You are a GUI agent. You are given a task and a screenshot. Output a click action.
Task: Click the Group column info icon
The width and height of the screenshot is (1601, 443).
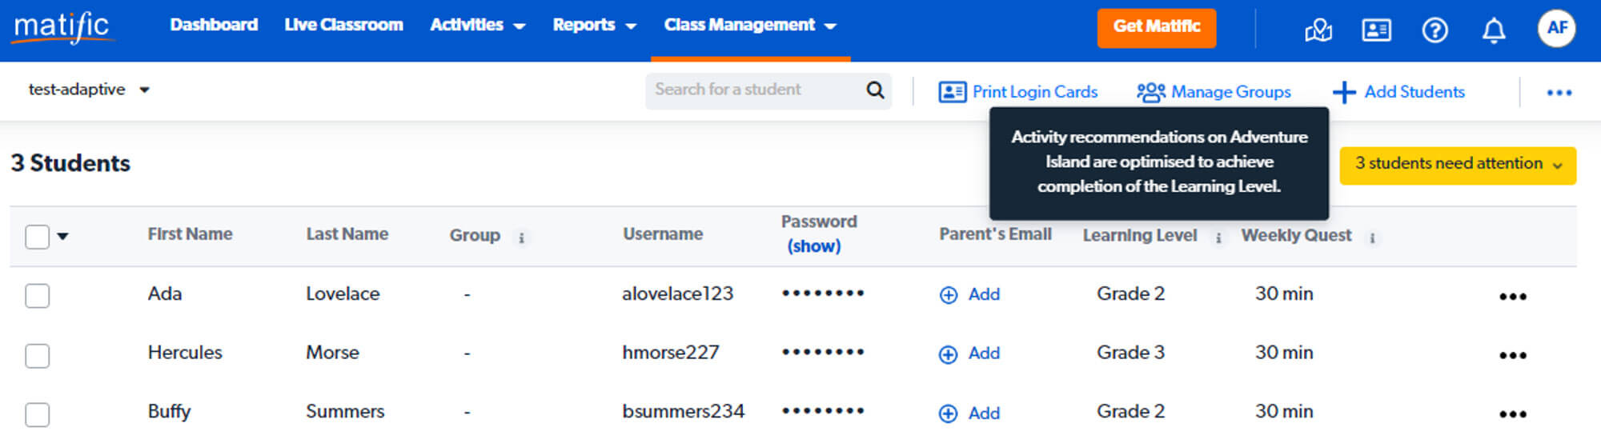tap(521, 237)
